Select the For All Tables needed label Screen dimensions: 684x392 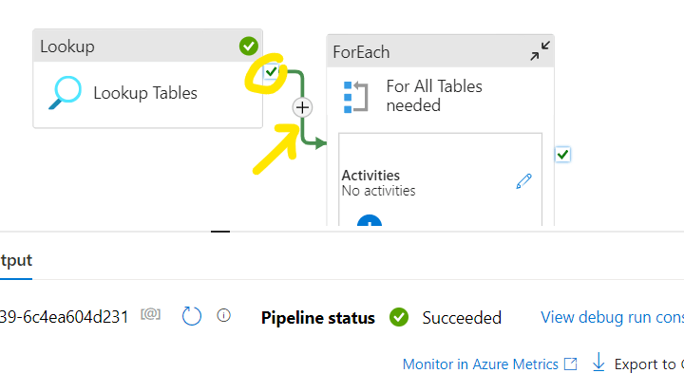click(434, 96)
